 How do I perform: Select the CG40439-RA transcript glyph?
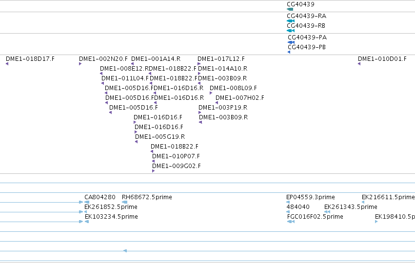pos(291,21)
